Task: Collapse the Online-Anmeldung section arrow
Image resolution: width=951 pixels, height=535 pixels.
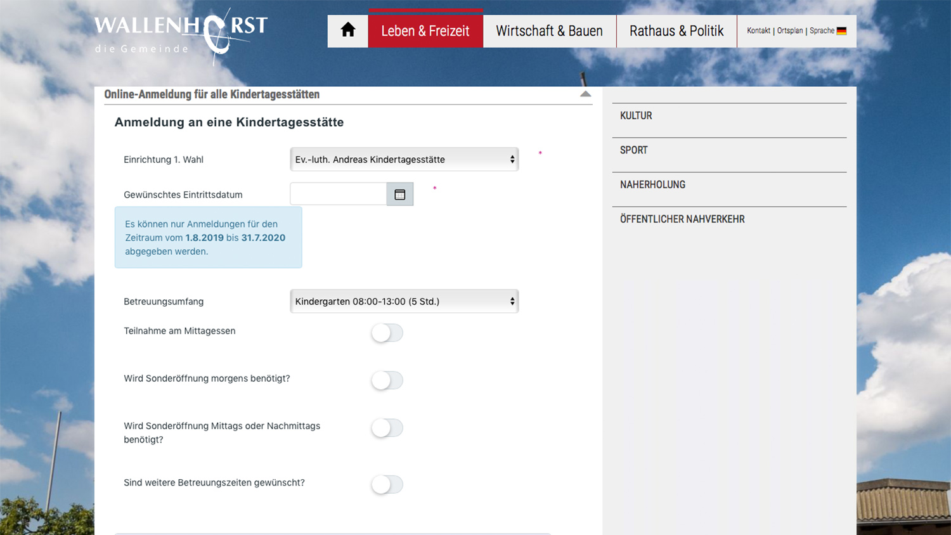Action: (x=585, y=94)
